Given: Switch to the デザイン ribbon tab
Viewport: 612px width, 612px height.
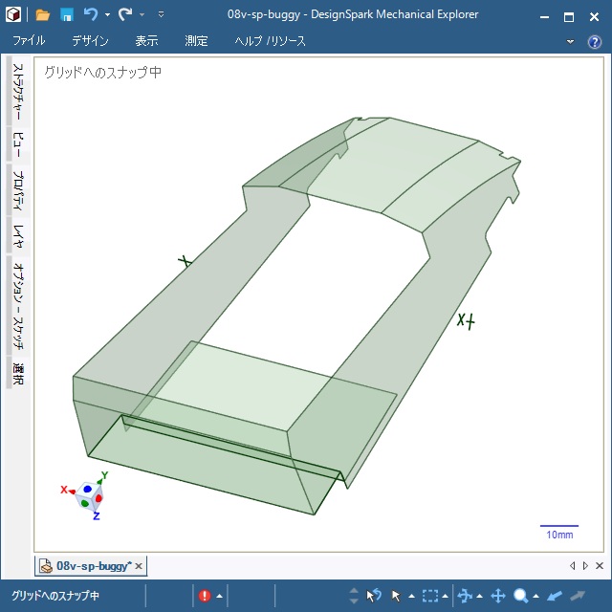Looking at the screenshot, I should coord(90,42).
